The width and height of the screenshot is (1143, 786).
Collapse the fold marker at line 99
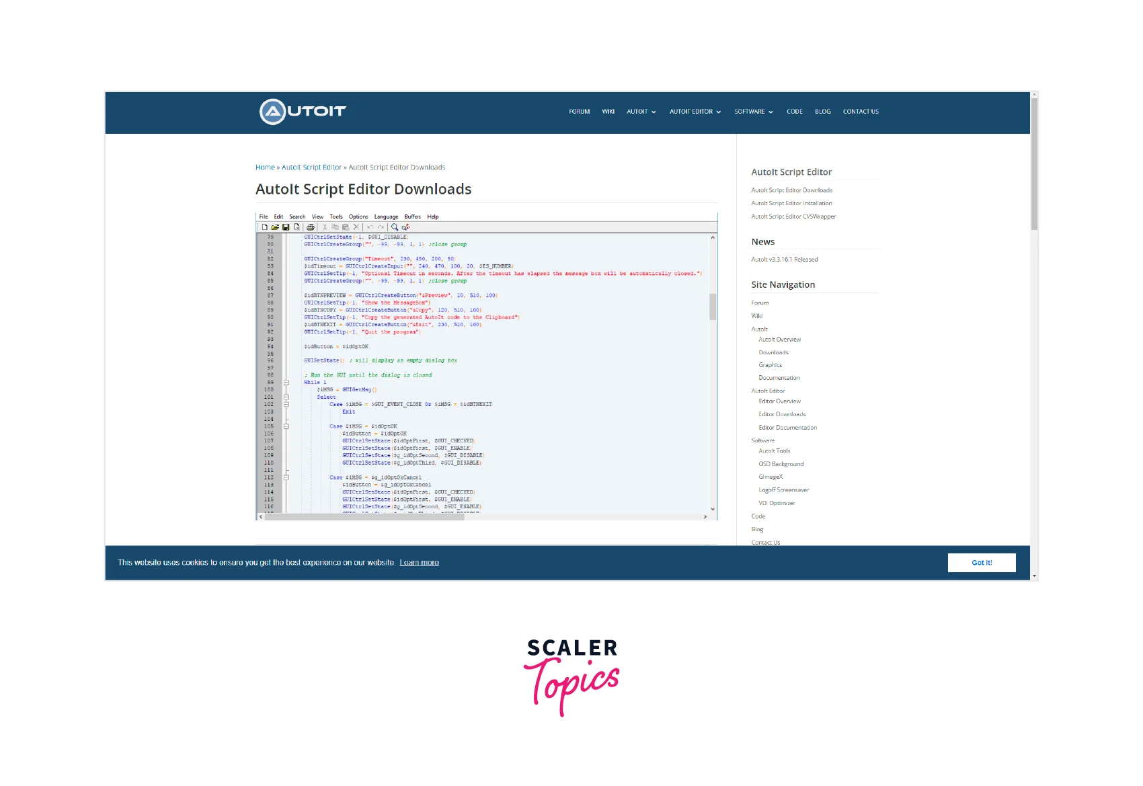286,383
